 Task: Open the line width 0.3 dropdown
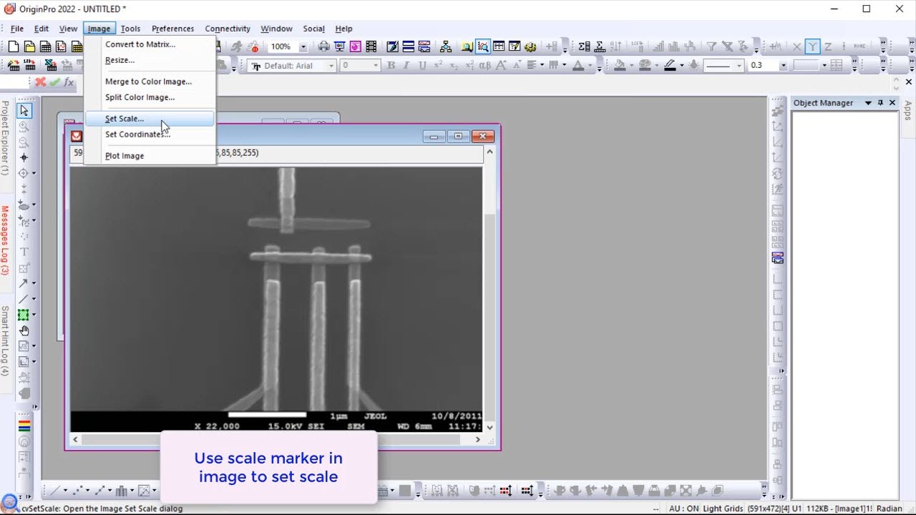coord(783,65)
